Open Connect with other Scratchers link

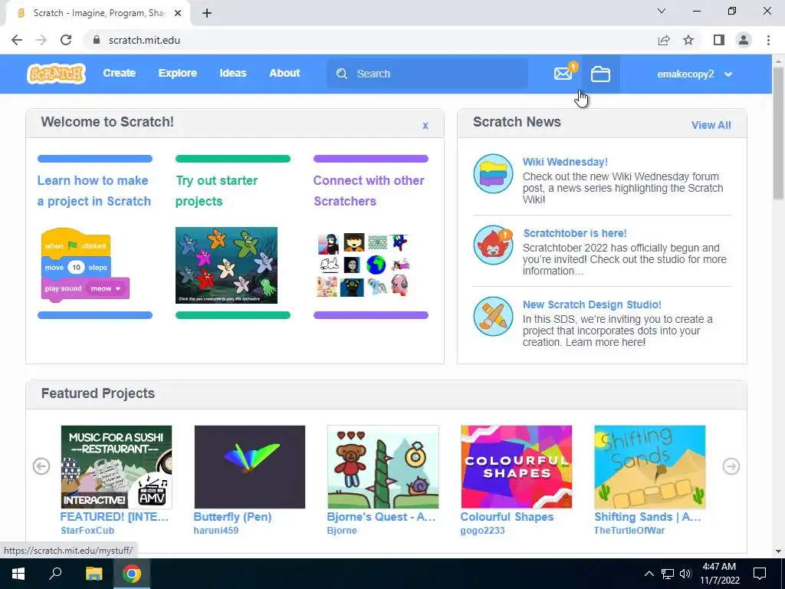[369, 190]
